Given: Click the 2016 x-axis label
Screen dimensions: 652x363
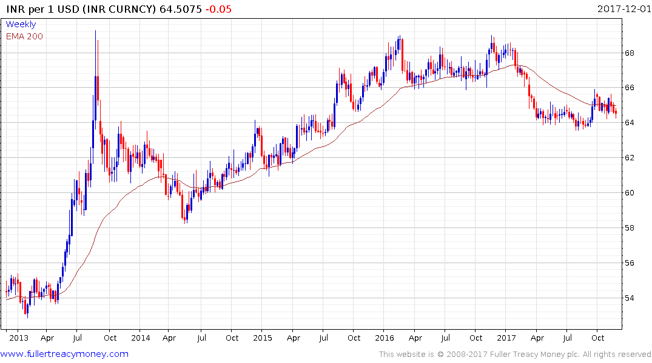Looking at the screenshot, I should pos(384,338).
